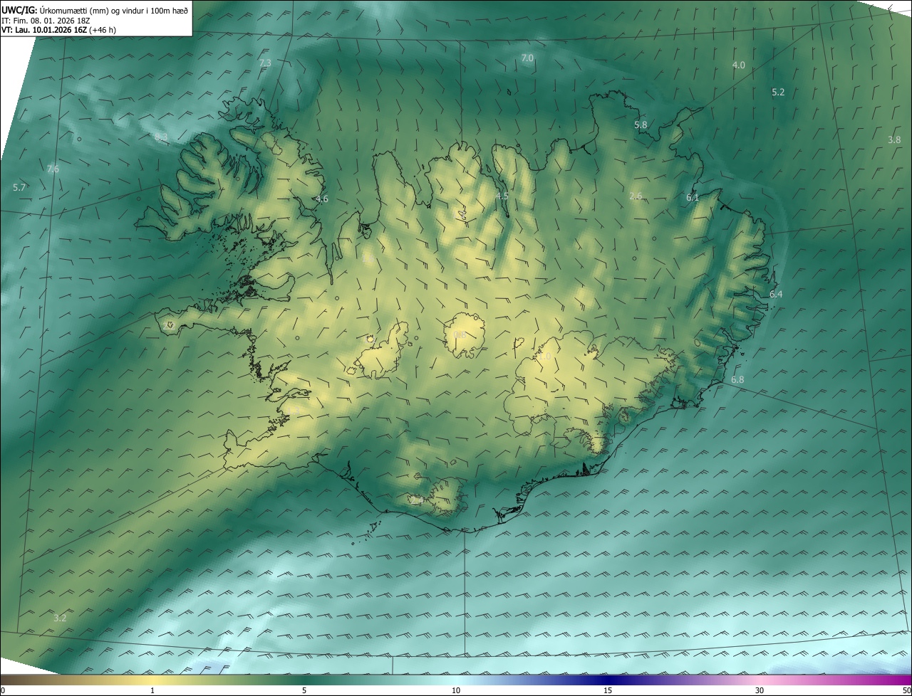Viewport: 912px width, 696px height.
Task: Select the 6.4 label by the east coast
Action: tap(776, 295)
